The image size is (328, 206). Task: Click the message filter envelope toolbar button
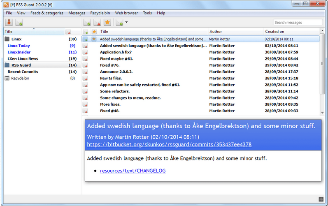click(119, 22)
